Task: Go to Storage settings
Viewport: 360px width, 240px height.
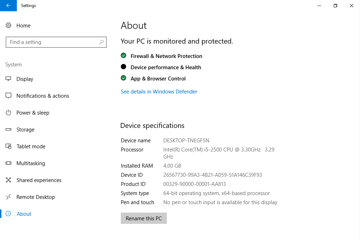Action: point(25,130)
